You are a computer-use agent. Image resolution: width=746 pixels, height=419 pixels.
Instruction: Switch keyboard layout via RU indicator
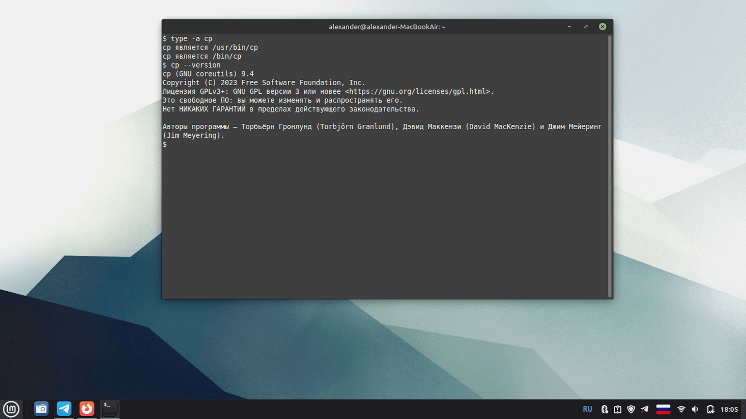[587, 409]
